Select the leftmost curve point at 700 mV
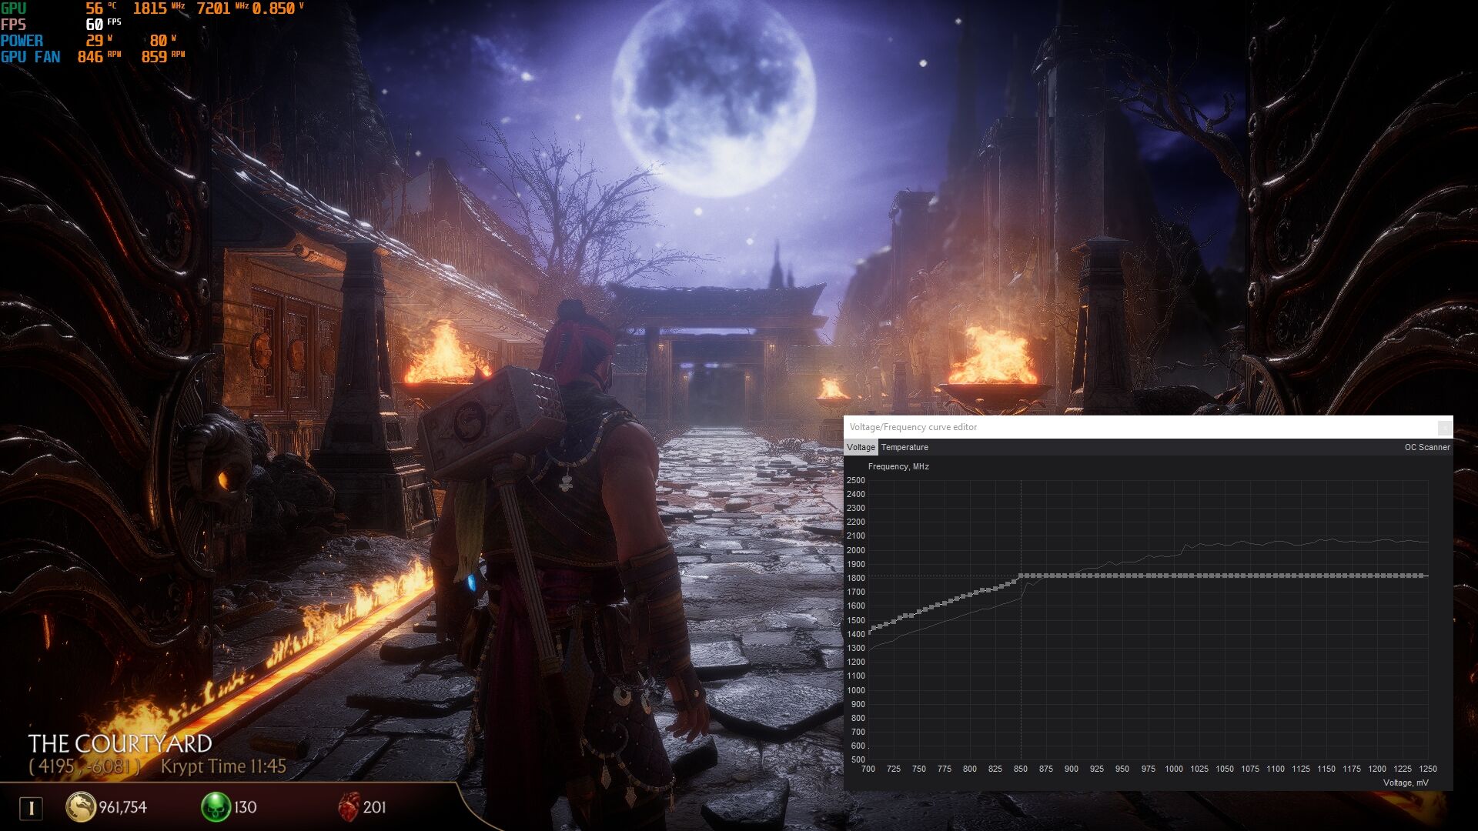This screenshot has height=831, width=1478. click(869, 632)
